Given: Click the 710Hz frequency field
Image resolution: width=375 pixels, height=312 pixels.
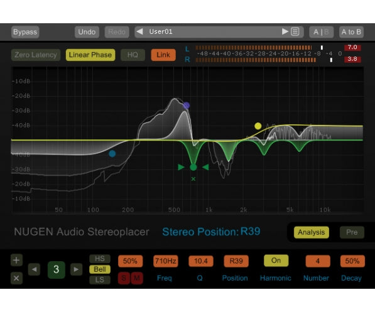Looking at the screenshot, I should 165,261.
